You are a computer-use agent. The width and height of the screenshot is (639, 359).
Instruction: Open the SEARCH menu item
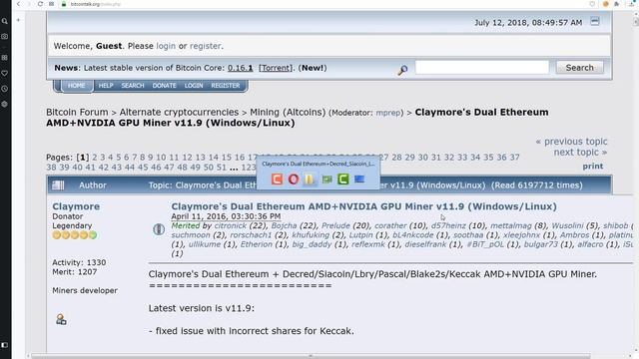(x=133, y=86)
